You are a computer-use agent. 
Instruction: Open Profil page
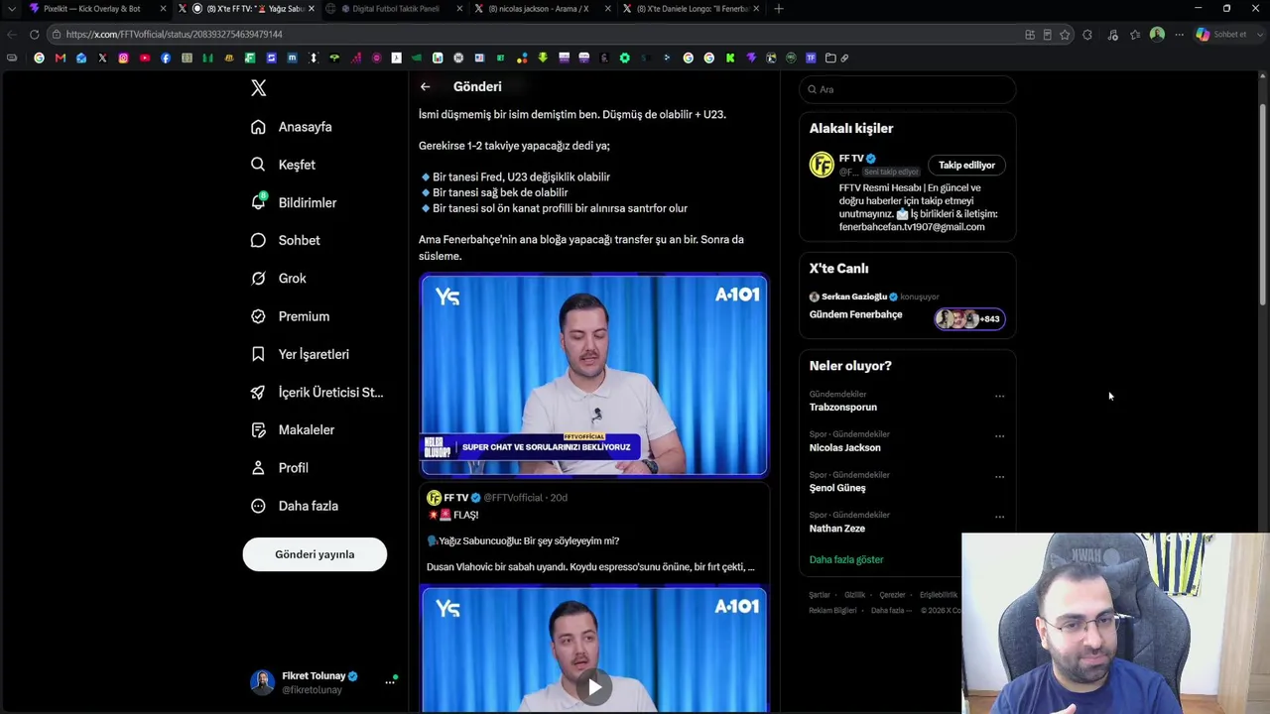(279, 468)
